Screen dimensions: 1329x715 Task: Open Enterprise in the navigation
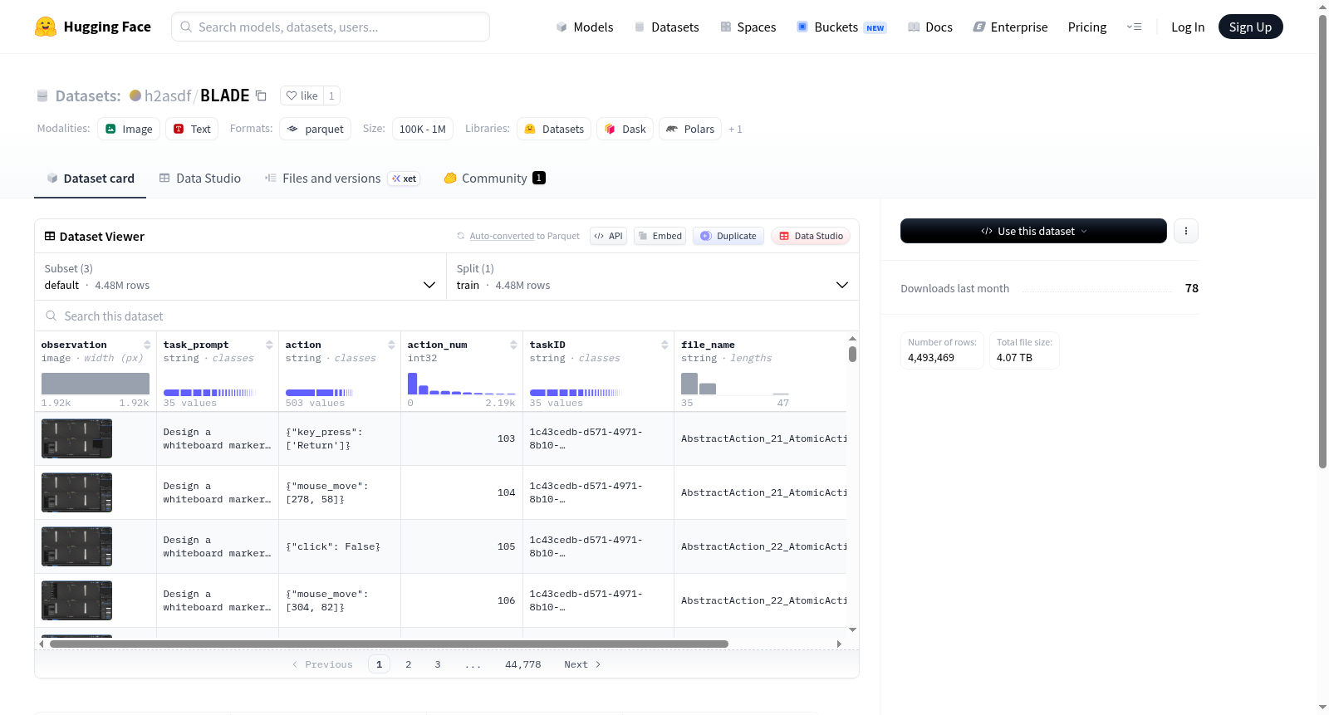(1010, 27)
